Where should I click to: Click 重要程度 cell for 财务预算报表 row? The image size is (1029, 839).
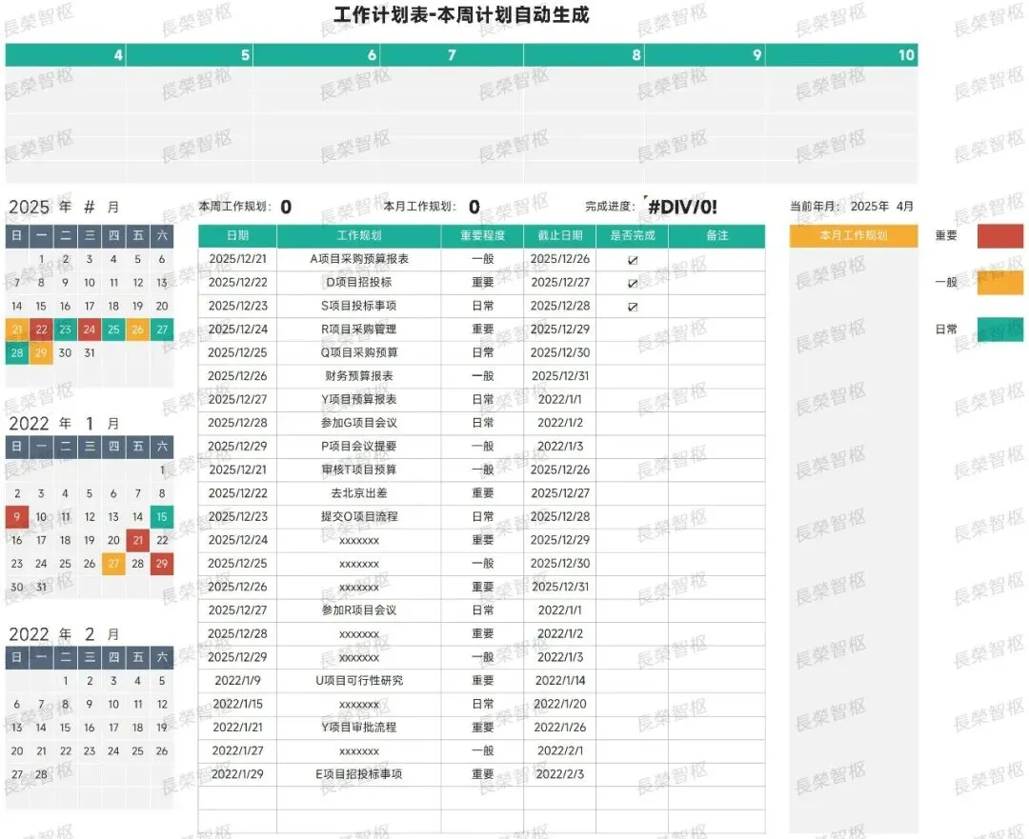click(482, 376)
